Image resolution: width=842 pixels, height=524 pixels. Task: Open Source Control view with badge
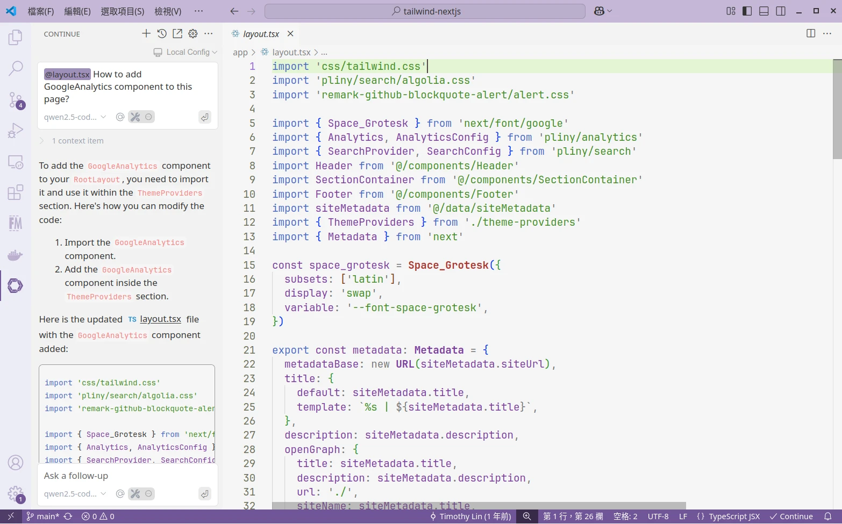pyautogui.click(x=16, y=99)
